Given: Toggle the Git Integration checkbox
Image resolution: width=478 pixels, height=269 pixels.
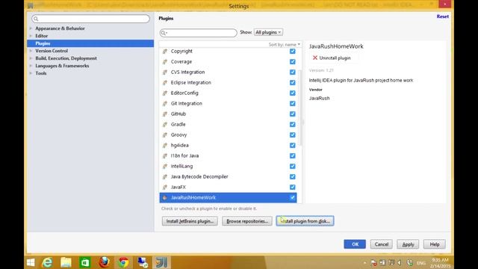Looking at the screenshot, I should click(292, 104).
